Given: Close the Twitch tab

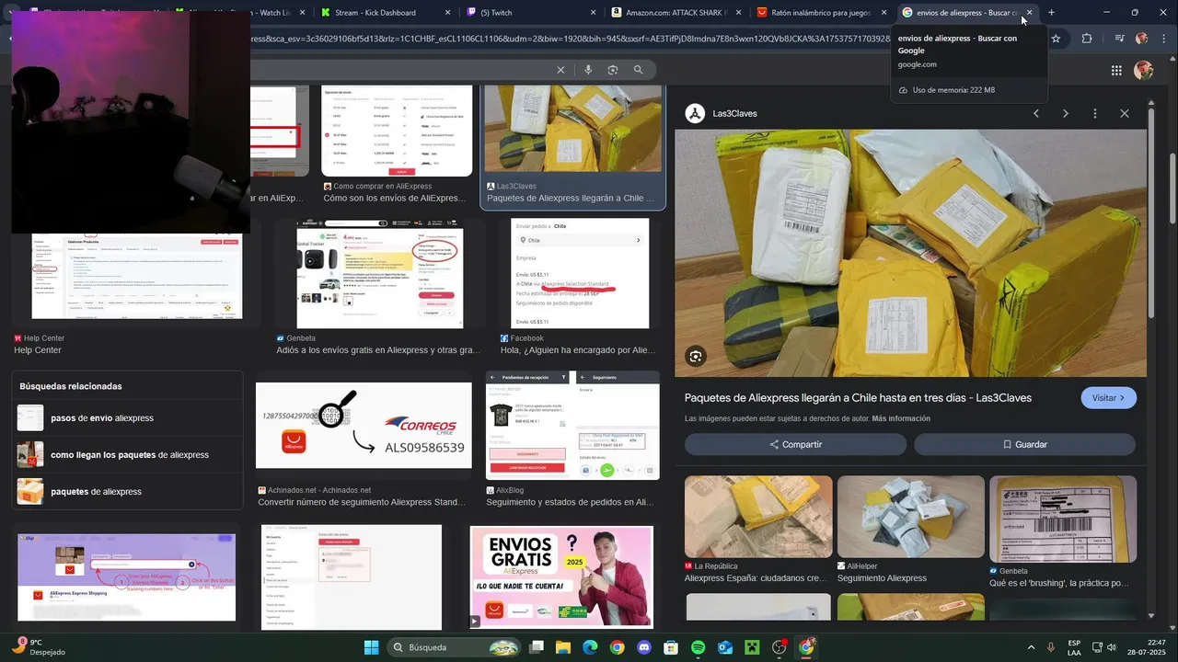Looking at the screenshot, I should tap(594, 13).
